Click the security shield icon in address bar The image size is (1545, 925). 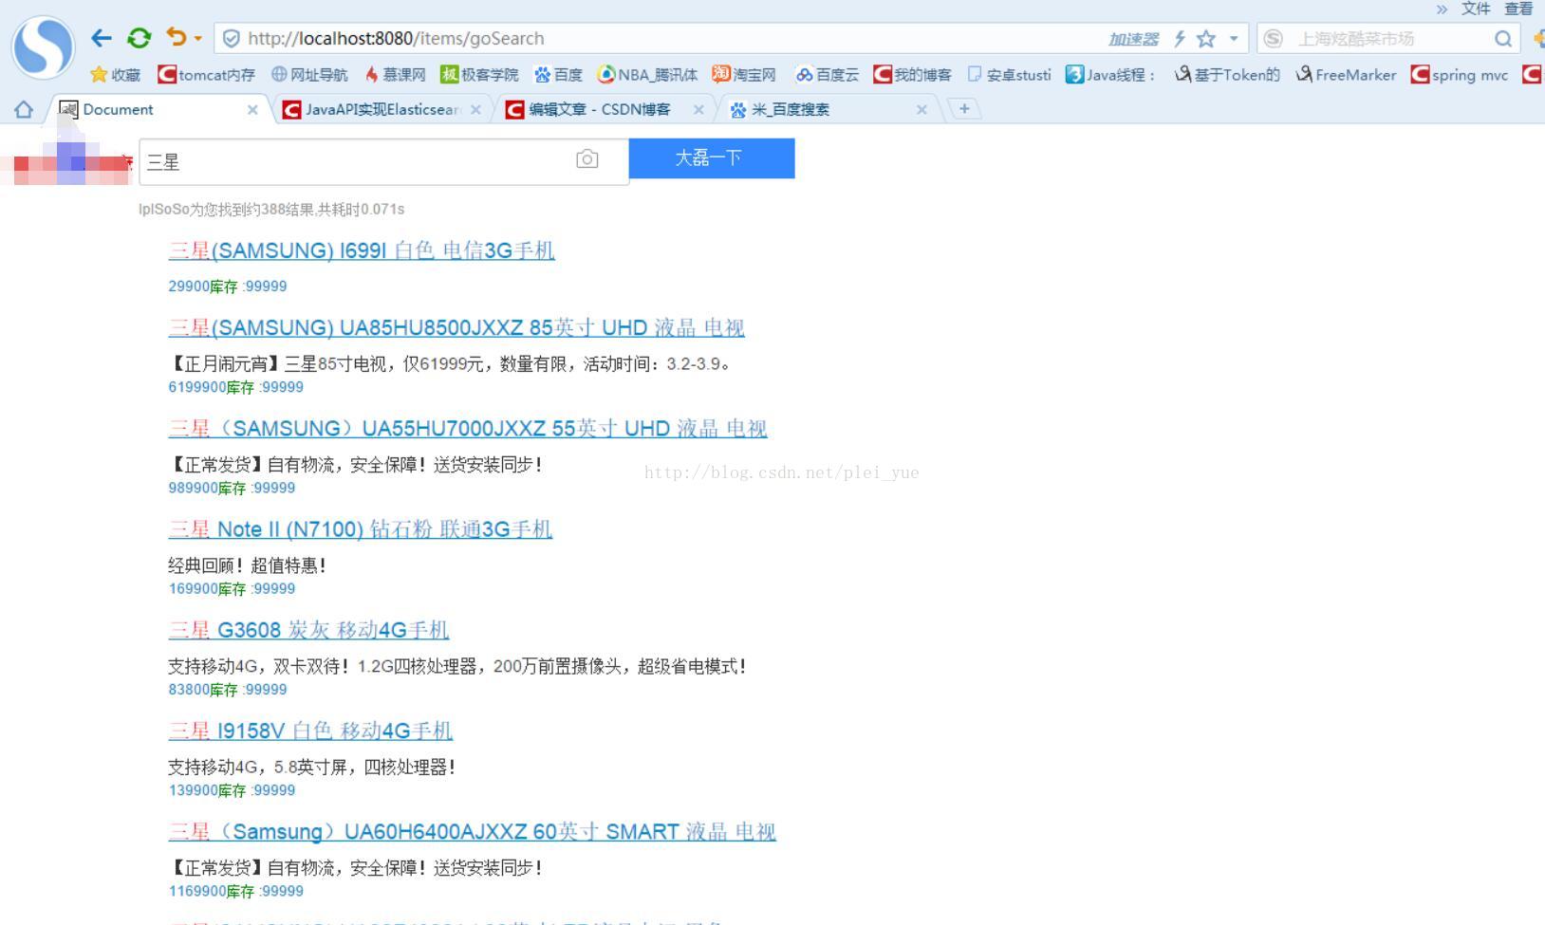[231, 38]
